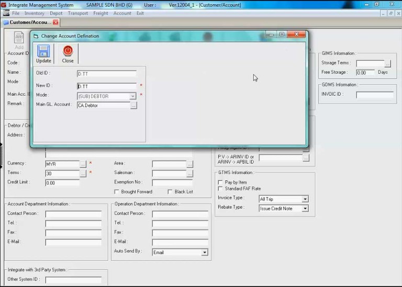Click the Terms field containing 30
The width and height of the screenshot is (402, 287).
pos(62,174)
